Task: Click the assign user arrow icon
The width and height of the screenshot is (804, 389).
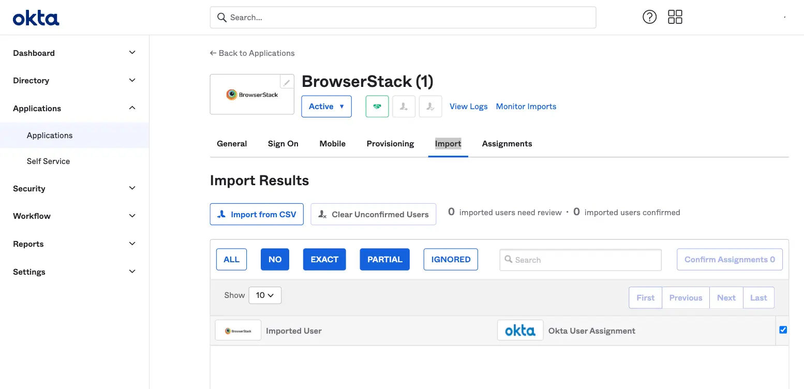Action: (x=404, y=107)
